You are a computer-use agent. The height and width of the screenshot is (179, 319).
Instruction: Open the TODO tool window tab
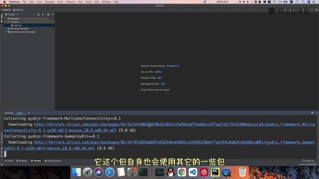pos(9,161)
